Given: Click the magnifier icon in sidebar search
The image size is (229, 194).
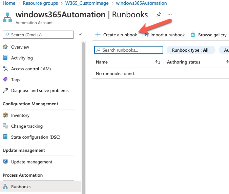Looking at the screenshot, I should tap(7, 35).
